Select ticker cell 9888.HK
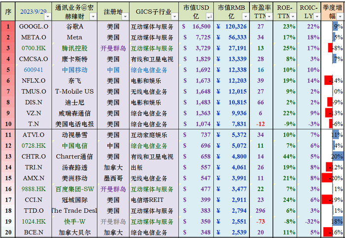The height and width of the screenshot is (238, 345). point(34,189)
